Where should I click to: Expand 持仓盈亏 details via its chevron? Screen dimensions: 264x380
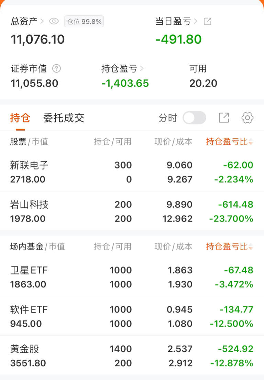(142, 69)
